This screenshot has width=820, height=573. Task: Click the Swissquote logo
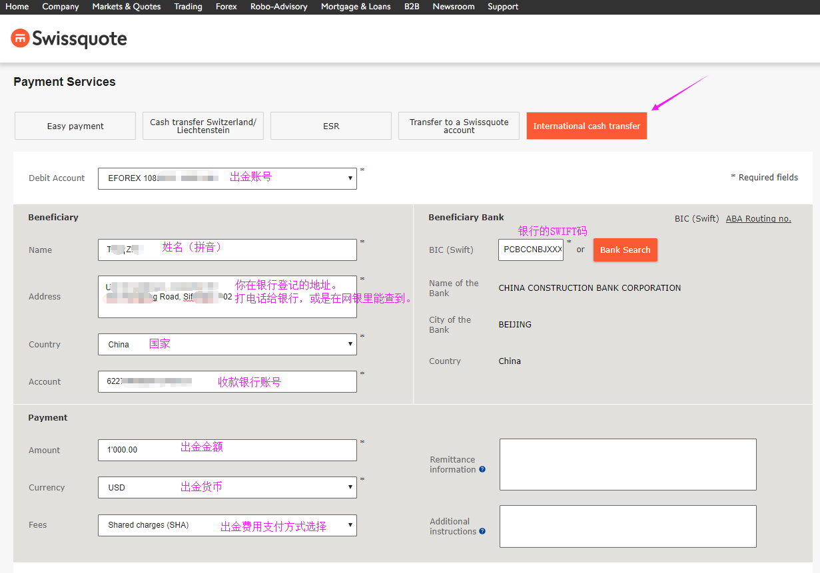tap(69, 39)
